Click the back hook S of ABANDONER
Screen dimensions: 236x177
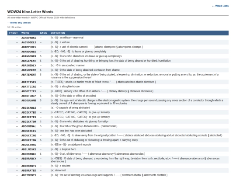pyautogui.click(x=41, y=56)
